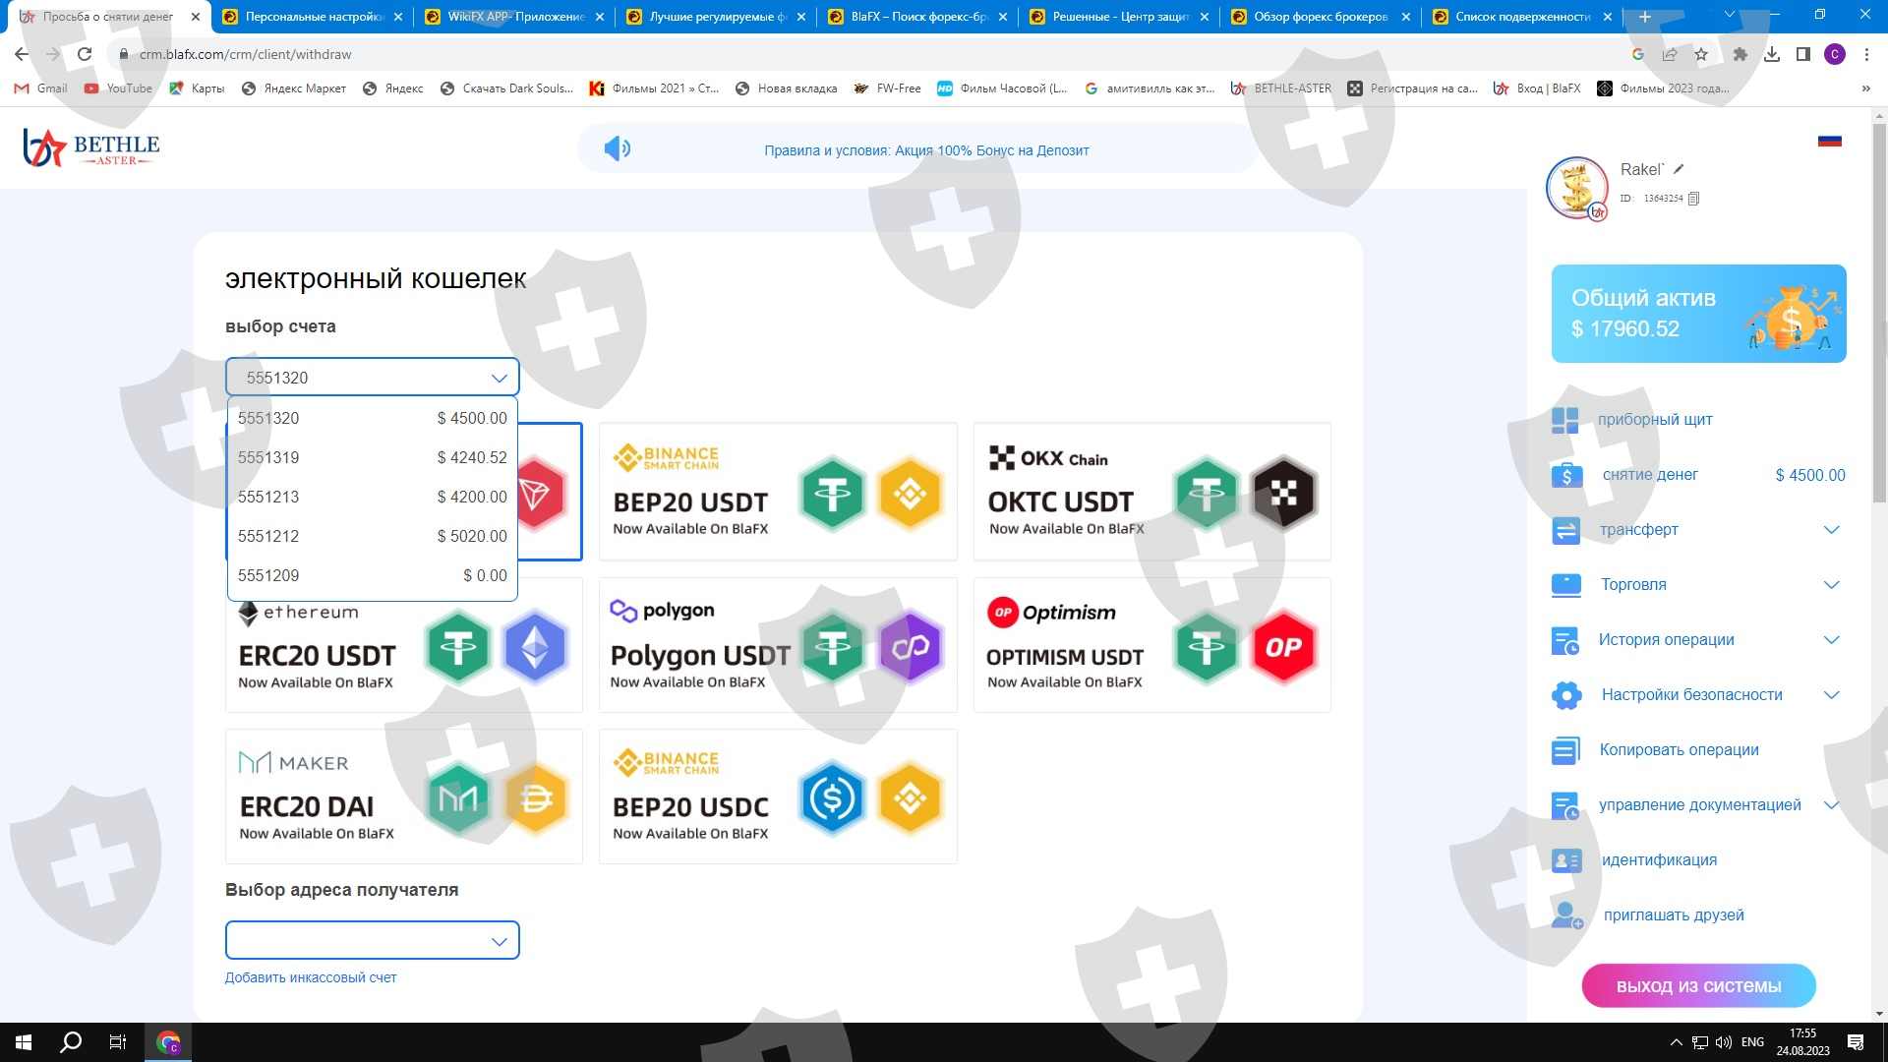Collapse the account selection dropdown 5551320
The height and width of the screenshot is (1062, 1888).
pos(499,378)
